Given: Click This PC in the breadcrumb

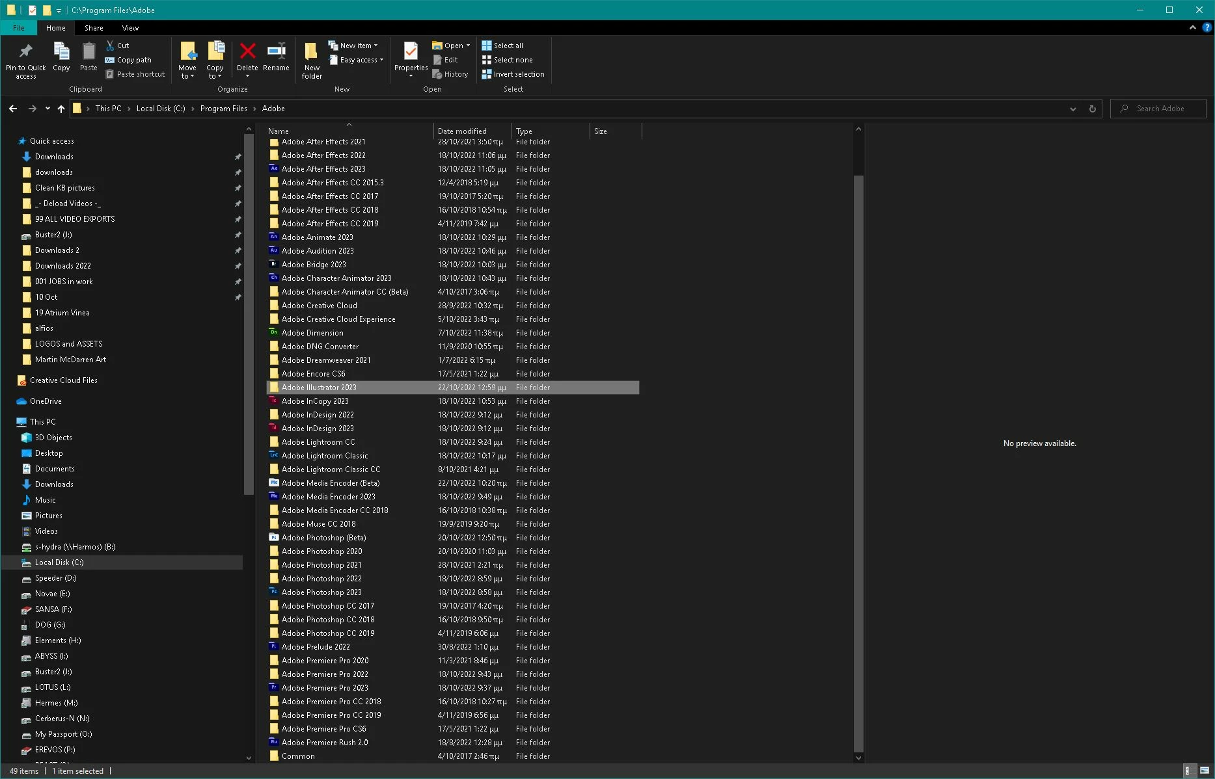Looking at the screenshot, I should pyautogui.click(x=108, y=109).
